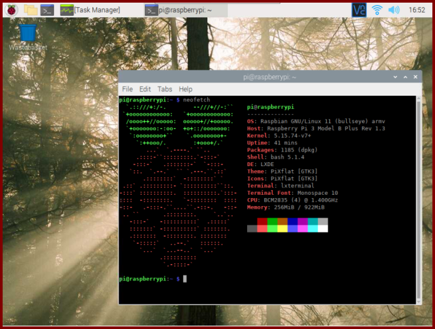Click the Kernel value '5.15.74-v7+'
This screenshot has height=329, width=435.
(x=292, y=136)
